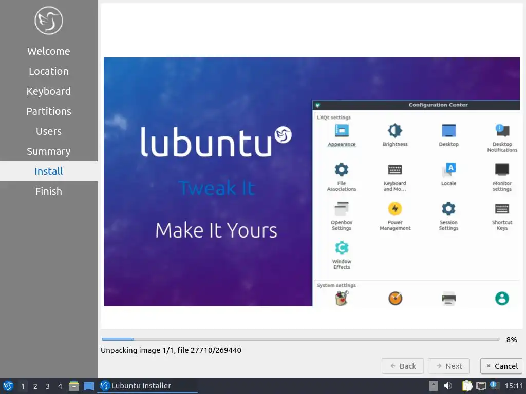Screen dimensions: 526x394
Task: Click the 'System settings' heading in slideshow
Action: click(336, 285)
